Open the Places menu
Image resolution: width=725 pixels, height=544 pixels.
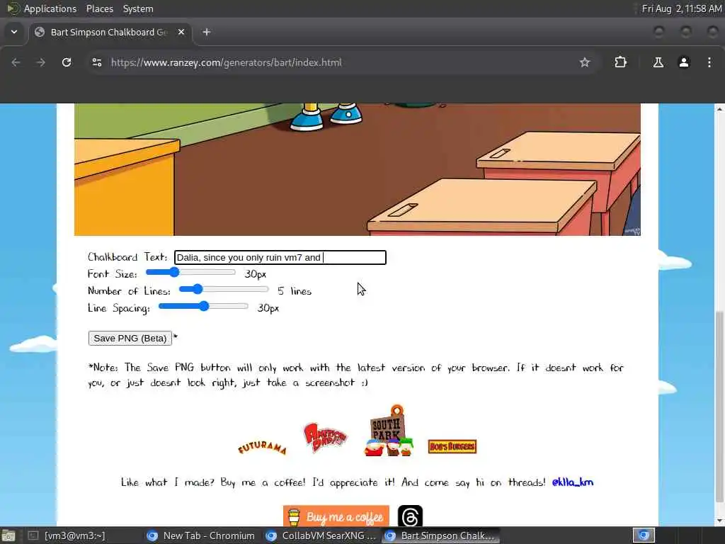tap(99, 8)
